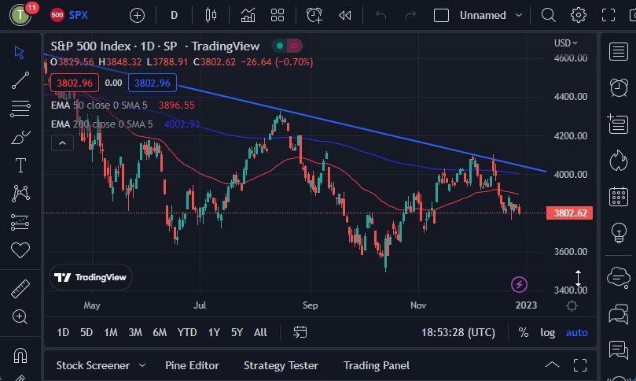636x381 pixels.
Task: Toggle auto scale on price axis
Action: tap(576, 332)
